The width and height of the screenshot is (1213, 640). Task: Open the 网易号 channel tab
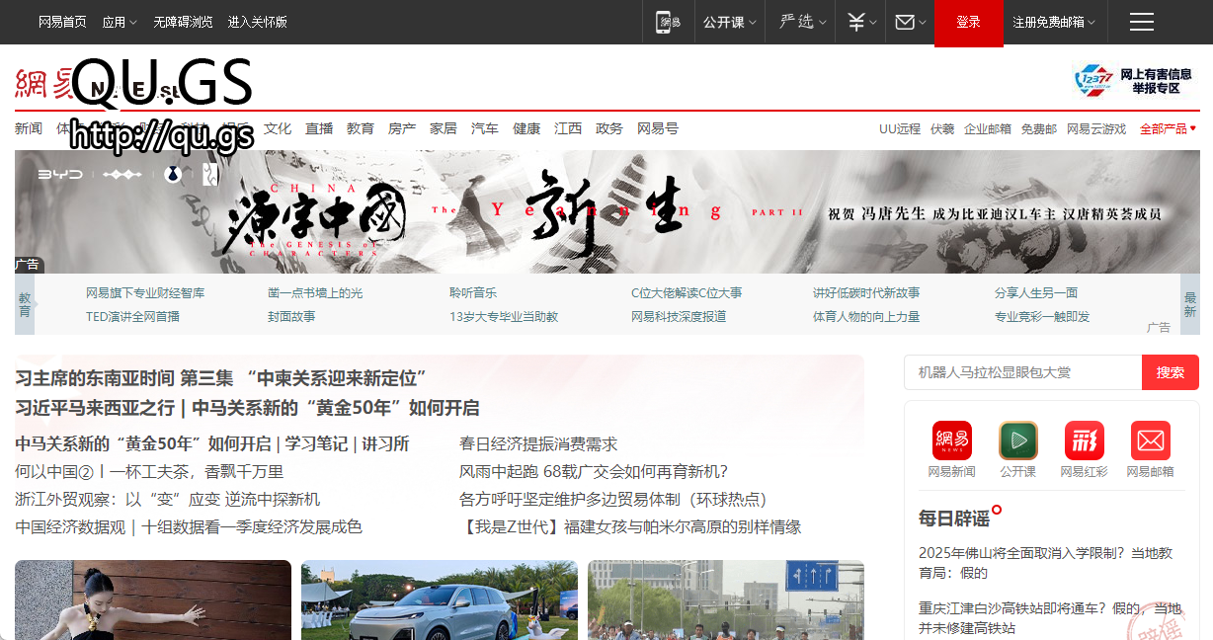click(x=658, y=128)
